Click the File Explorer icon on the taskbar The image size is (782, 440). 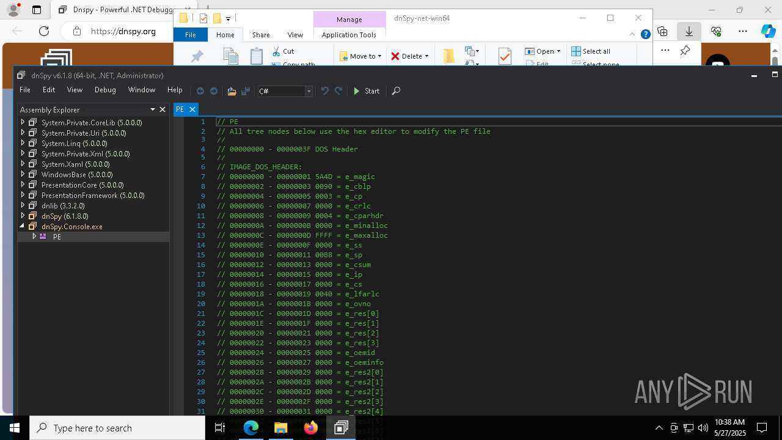pos(281,428)
